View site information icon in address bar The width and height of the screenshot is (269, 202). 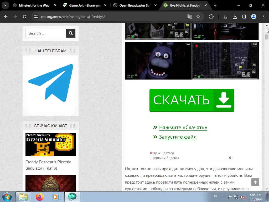(x=36, y=17)
